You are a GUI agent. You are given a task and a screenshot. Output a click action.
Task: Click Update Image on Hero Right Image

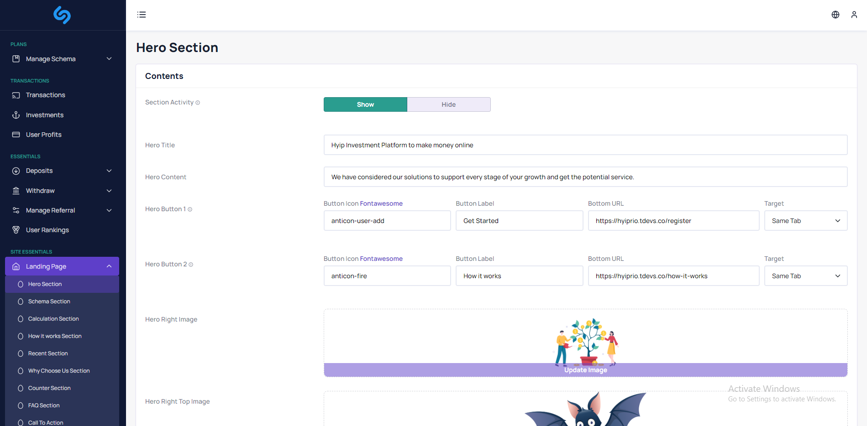click(585, 370)
